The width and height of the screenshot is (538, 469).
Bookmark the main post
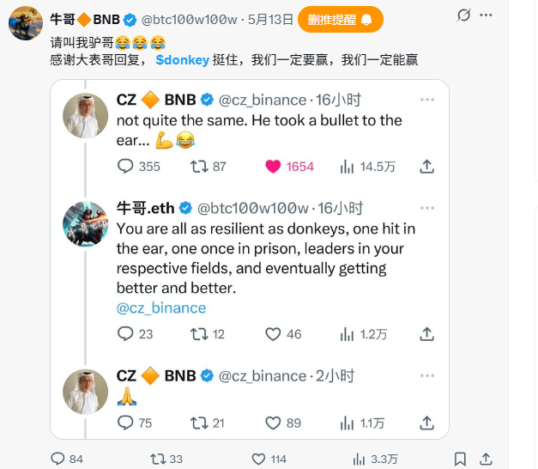click(x=461, y=459)
